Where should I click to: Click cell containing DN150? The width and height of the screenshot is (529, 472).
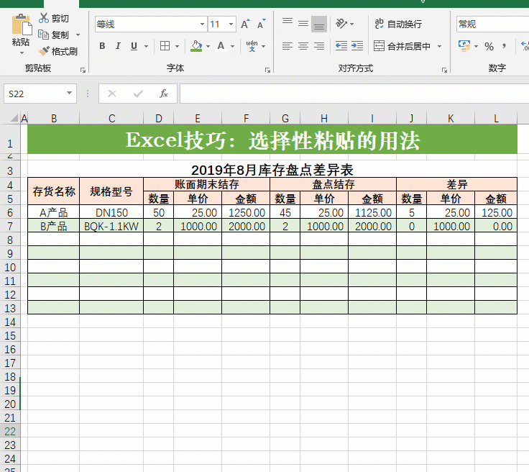[111, 213]
